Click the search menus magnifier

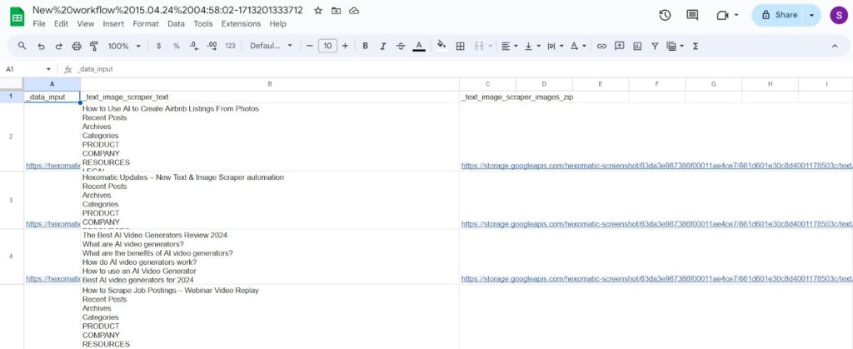coord(22,46)
